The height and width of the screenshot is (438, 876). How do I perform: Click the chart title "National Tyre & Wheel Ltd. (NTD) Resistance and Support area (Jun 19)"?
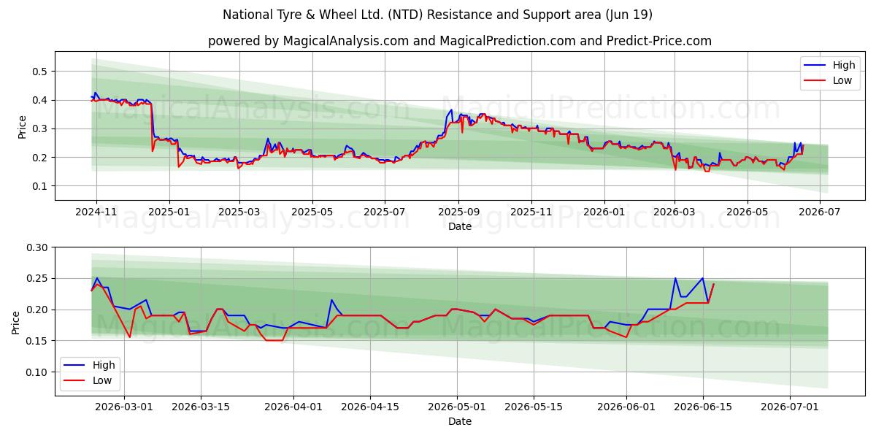(x=438, y=15)
